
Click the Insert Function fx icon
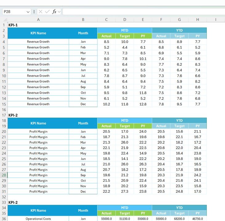54,12
